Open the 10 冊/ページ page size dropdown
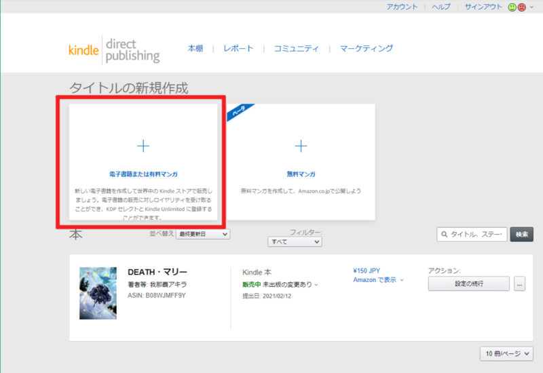Viewport: 543px width, 373px height. pyautogui.click(x=506, y=353)
